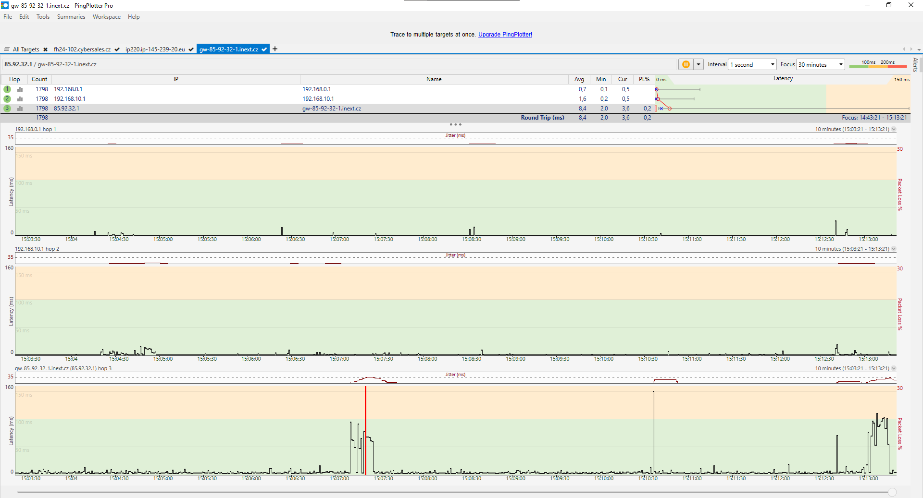Open the Focus dropdown showing 30 minutes
Viewport: 923px width, 498px height.
(821, 64)
